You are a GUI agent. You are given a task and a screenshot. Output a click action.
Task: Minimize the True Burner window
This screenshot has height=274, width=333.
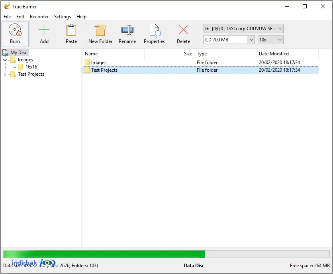[287, 6]
